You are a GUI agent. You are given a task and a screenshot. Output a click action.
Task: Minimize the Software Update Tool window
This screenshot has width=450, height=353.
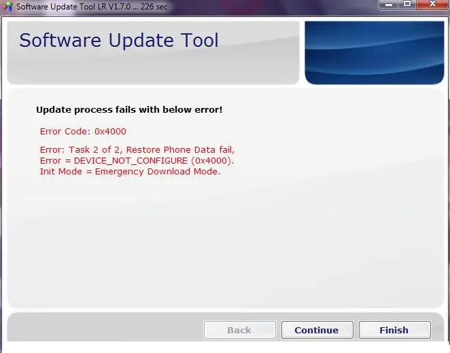click(x=388, y=4)
